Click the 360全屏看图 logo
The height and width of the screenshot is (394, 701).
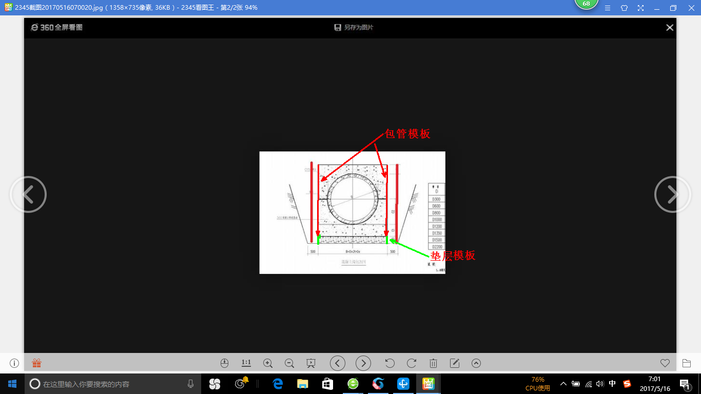coord(56,28)
